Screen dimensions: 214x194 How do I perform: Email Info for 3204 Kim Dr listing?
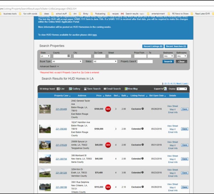pyautogui.click(x=173, y=176)
